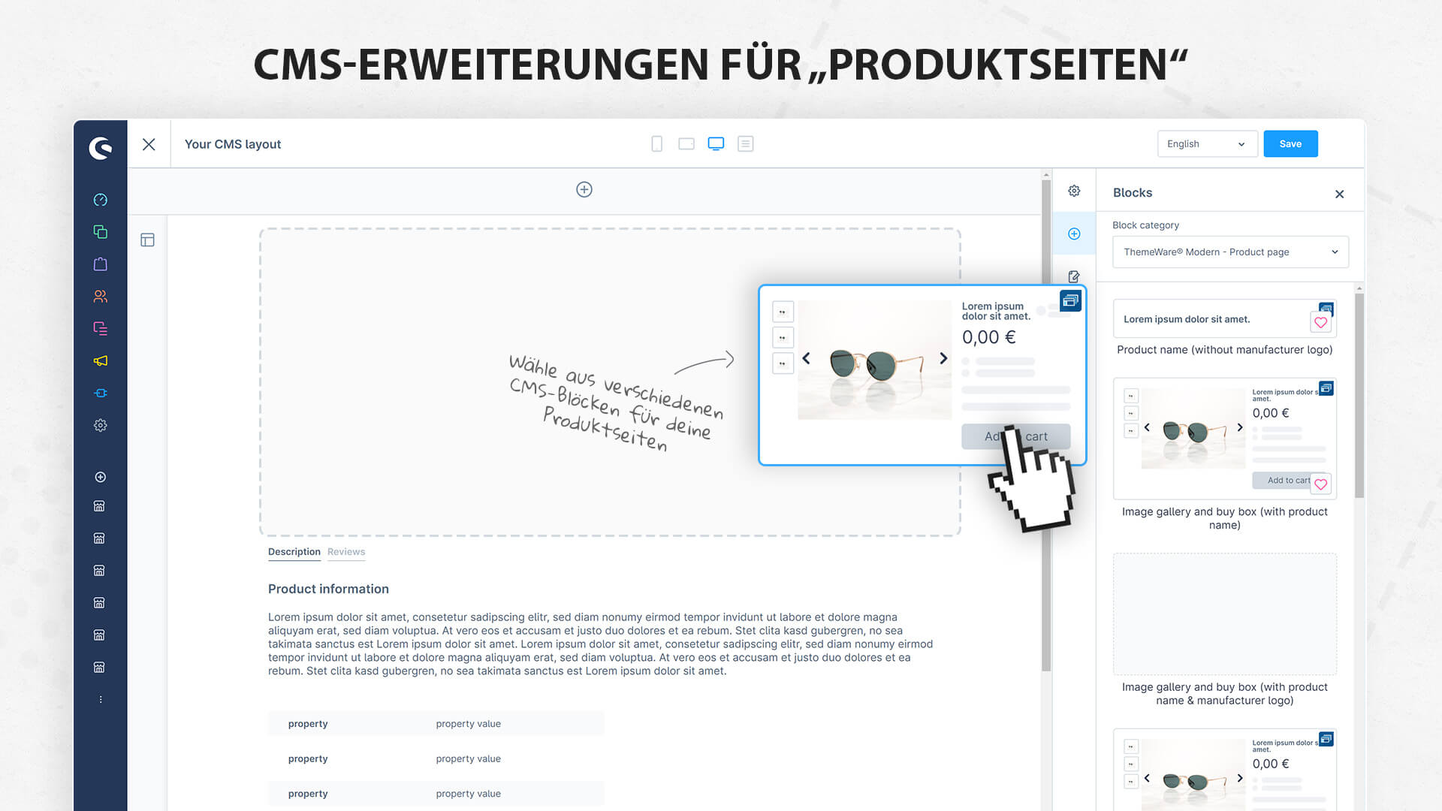The width and height of the screenshot is (1442, 811).
Task: Switch to the Description tab
Action: pos(293,552)
